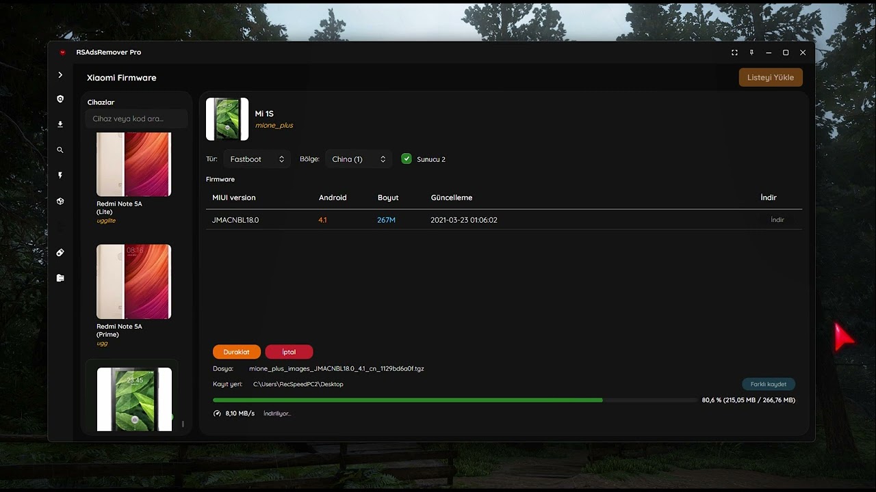The width and height of the screenshot is (876, 492).
Task: Minimize the RSAdsRemover Pro window
Action: [x=769, y=53]
